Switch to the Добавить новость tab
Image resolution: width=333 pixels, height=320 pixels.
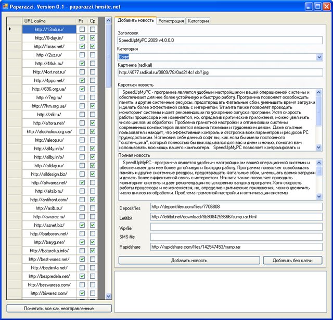(136, 20)
